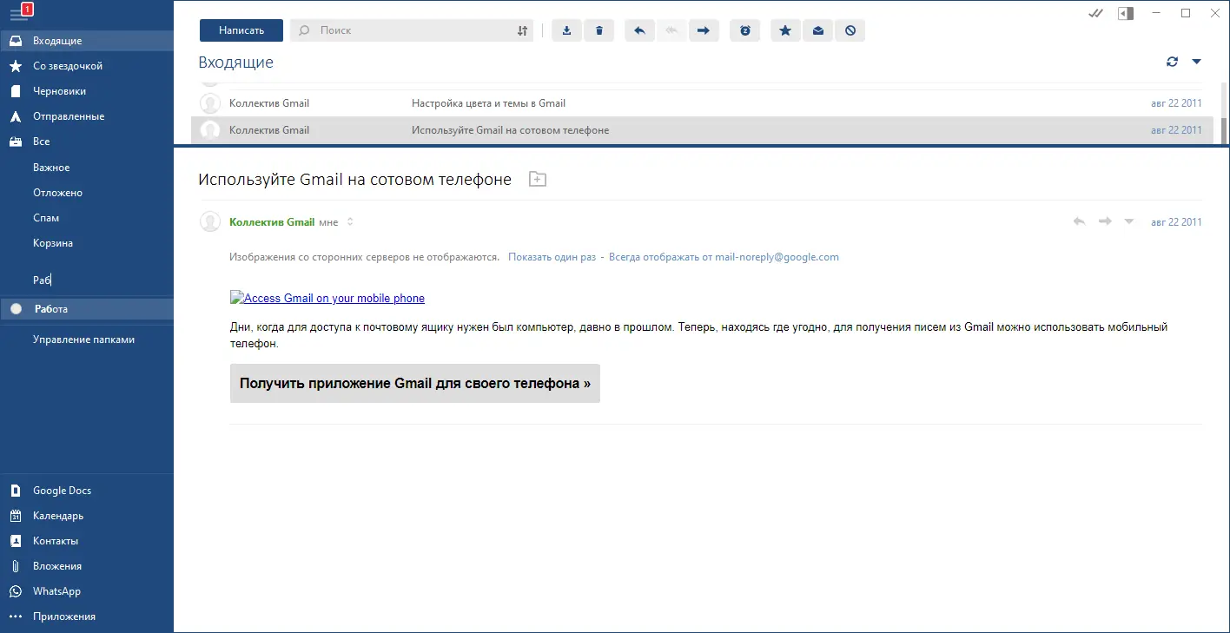The height and width of the screenshot is (633, 1230).
Task: Open the hamburger menu with notification badge
Action: [19, 13]
